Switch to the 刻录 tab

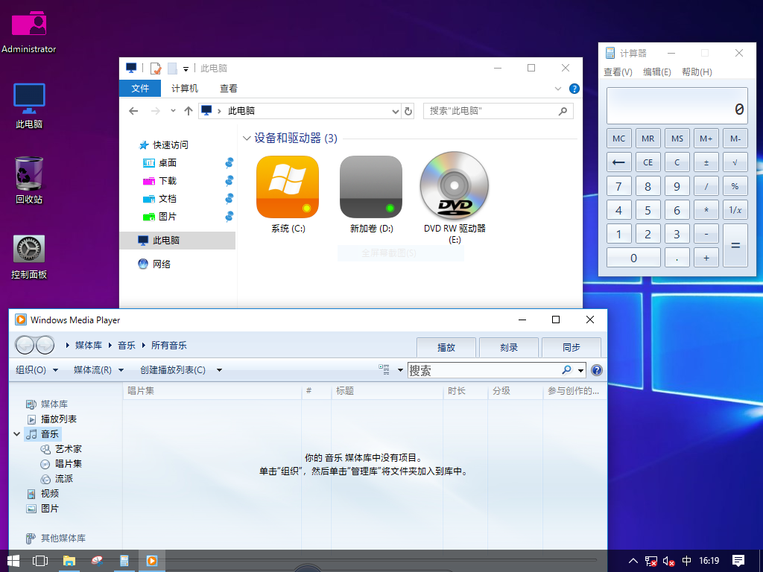tap(509, 347)
